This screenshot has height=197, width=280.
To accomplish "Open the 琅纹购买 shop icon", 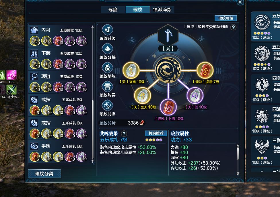I will coord(108,86).
